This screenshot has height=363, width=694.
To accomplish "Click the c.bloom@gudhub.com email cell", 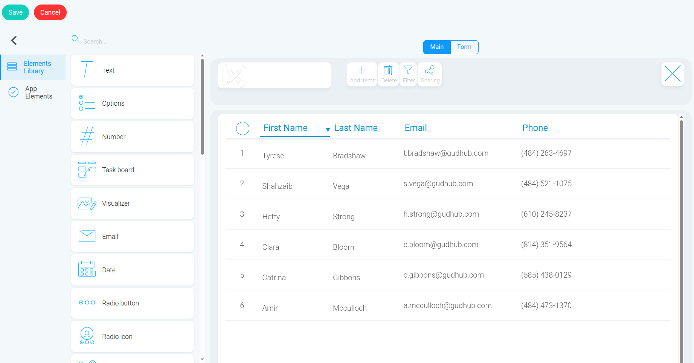I will (441, 245).
